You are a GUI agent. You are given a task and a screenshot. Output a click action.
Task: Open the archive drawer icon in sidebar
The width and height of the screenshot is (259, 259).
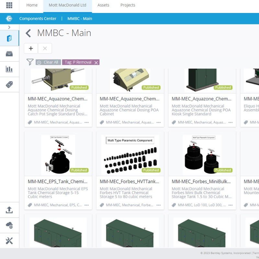pos(9,54)
